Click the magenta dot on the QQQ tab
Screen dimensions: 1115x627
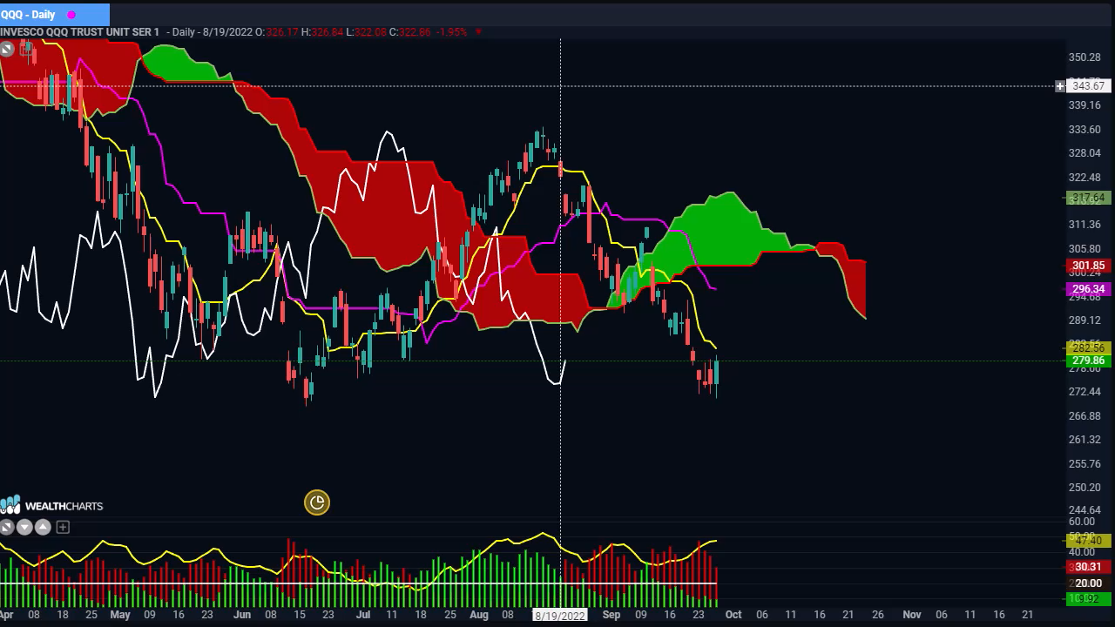click(x=71, y=15)
